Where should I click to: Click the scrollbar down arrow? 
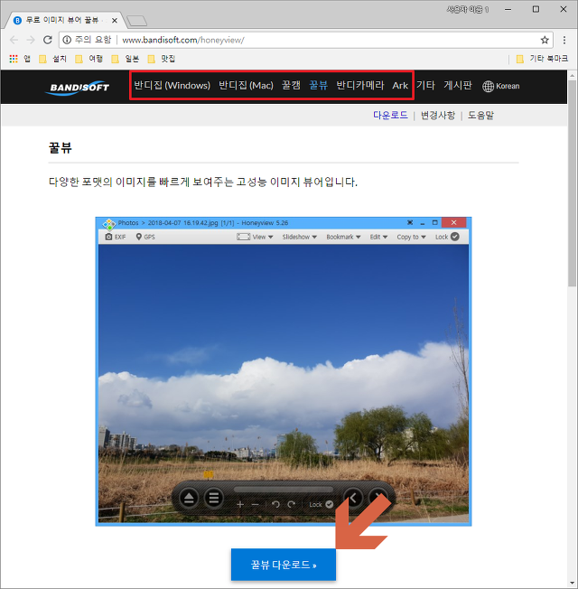coord(572,584)
